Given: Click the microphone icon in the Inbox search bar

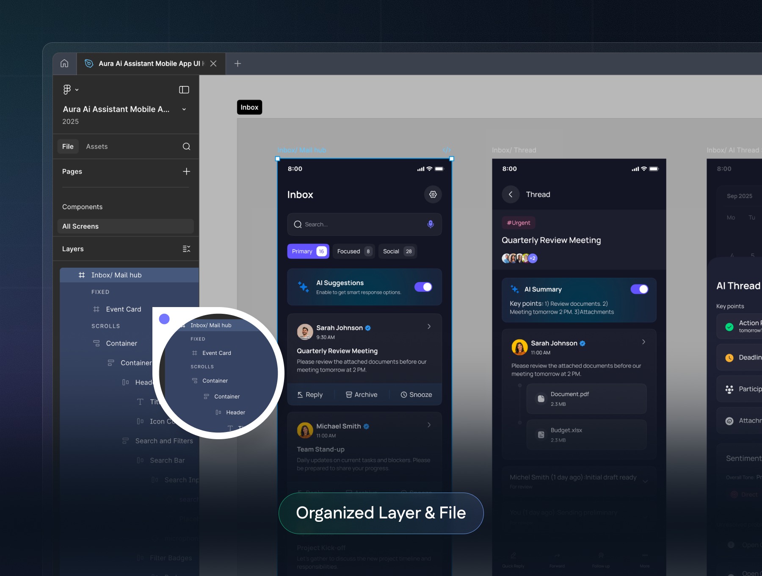Looking at the screenshot, I should click(x=430, y=224).
